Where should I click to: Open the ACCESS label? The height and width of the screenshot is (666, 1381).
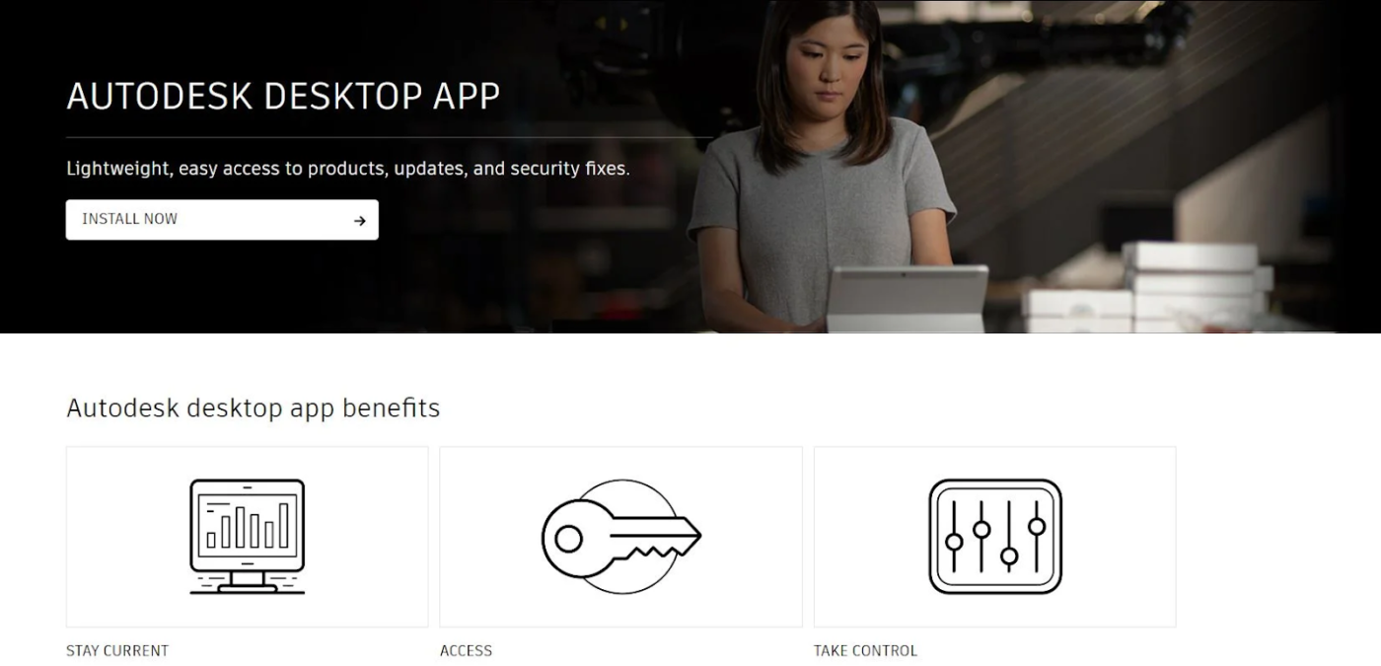click(x=466, y=650)
